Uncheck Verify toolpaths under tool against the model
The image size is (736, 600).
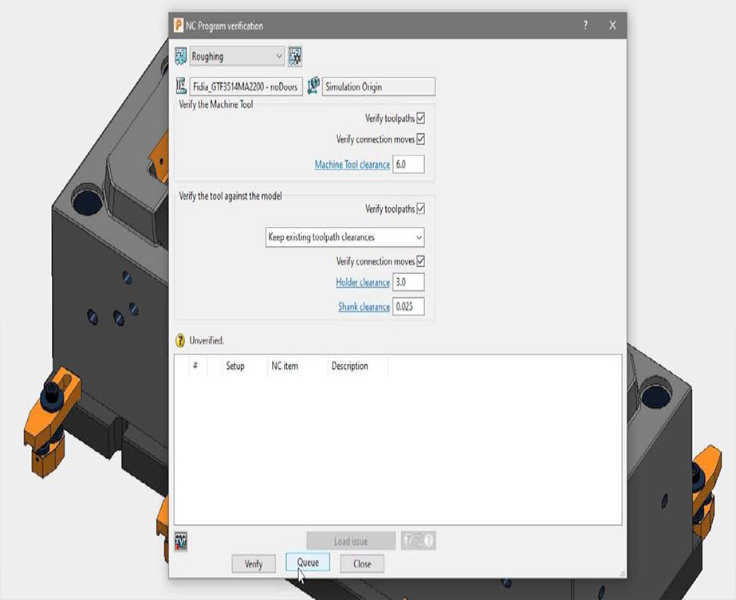coord(420,209)
